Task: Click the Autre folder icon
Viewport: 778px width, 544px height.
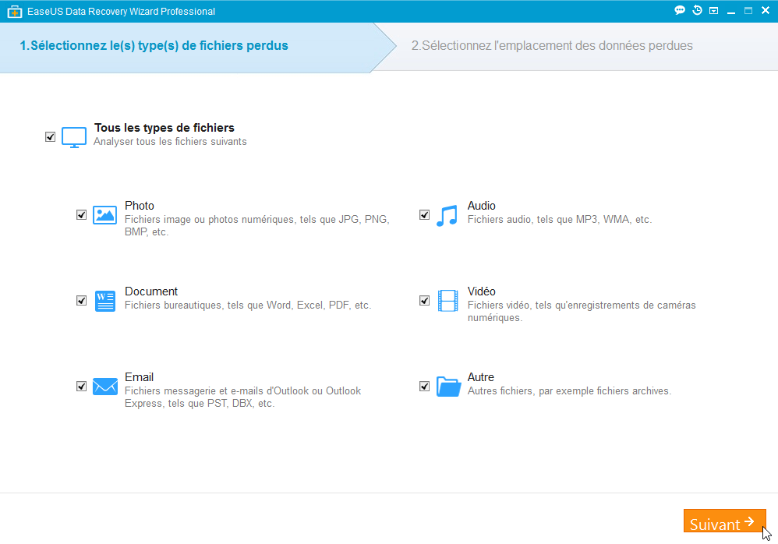Action: 448,387
